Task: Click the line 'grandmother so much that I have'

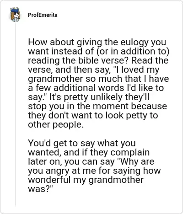Action: pyautogui.click(x=98, y=79)
